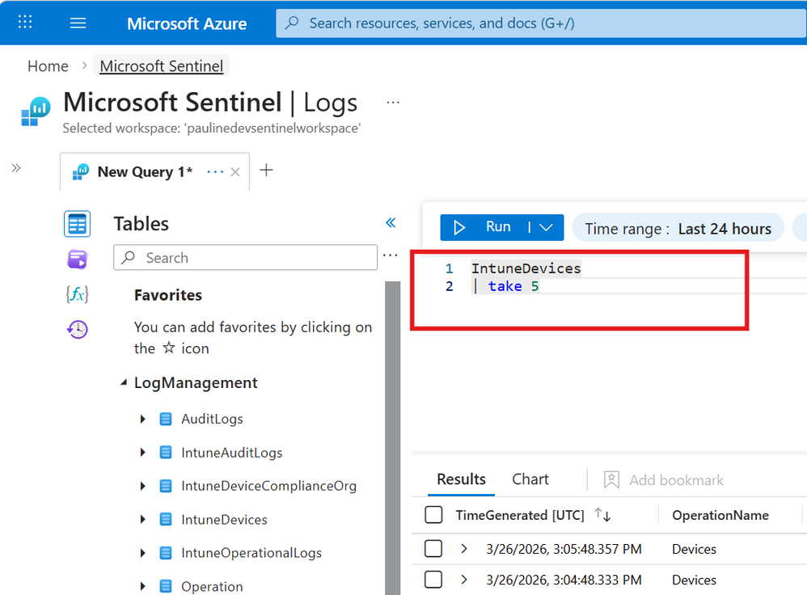Go to the Microsoft Sentinel breadcrumb link
Image resolution: width=807 pixels, height=595 pixels.
[161, 66]
